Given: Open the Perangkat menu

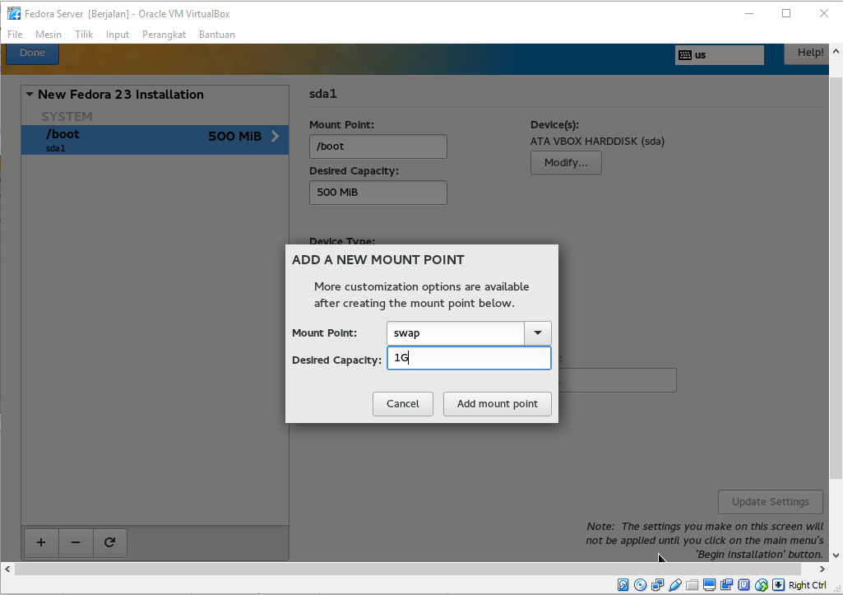Looking at the screenshot, I should (164, 35).
